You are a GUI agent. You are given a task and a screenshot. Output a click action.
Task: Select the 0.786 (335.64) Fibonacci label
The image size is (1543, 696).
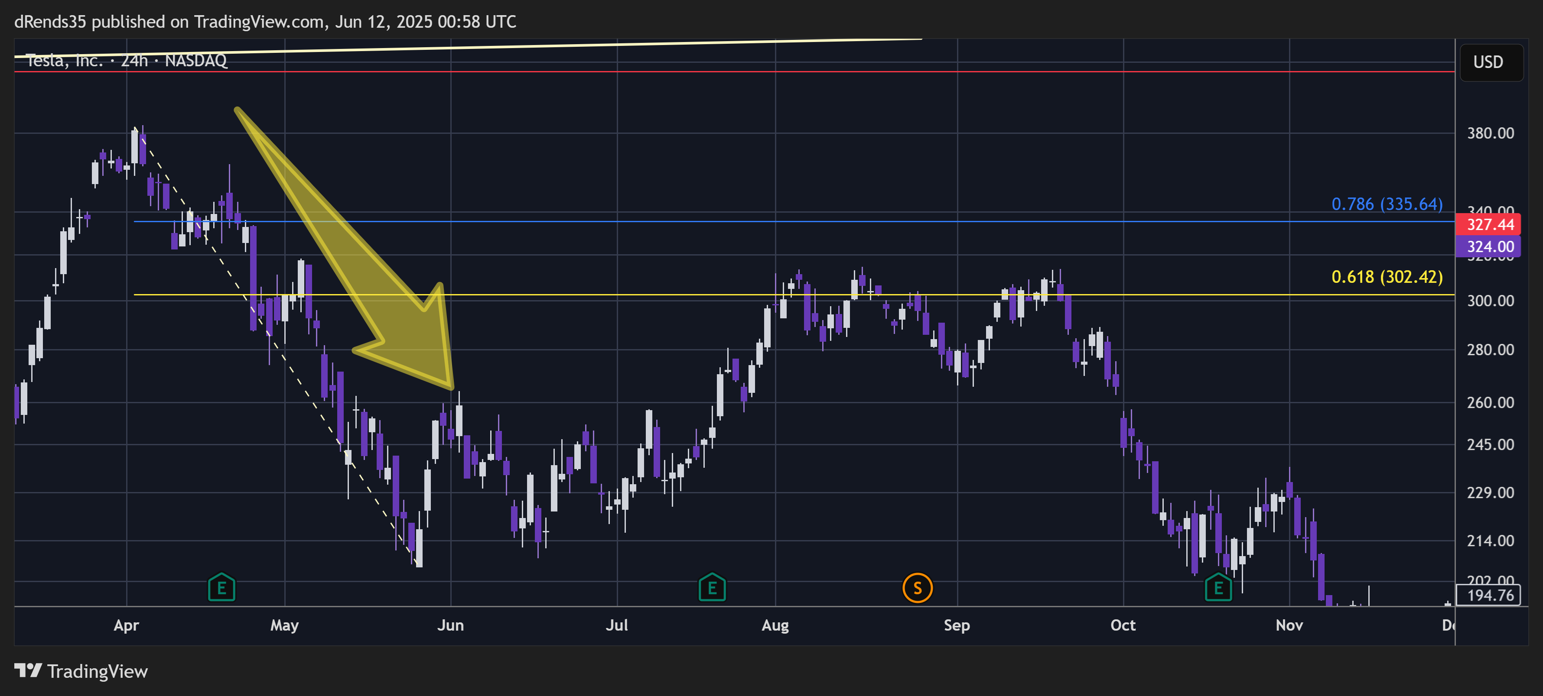tap(1387, 204)
